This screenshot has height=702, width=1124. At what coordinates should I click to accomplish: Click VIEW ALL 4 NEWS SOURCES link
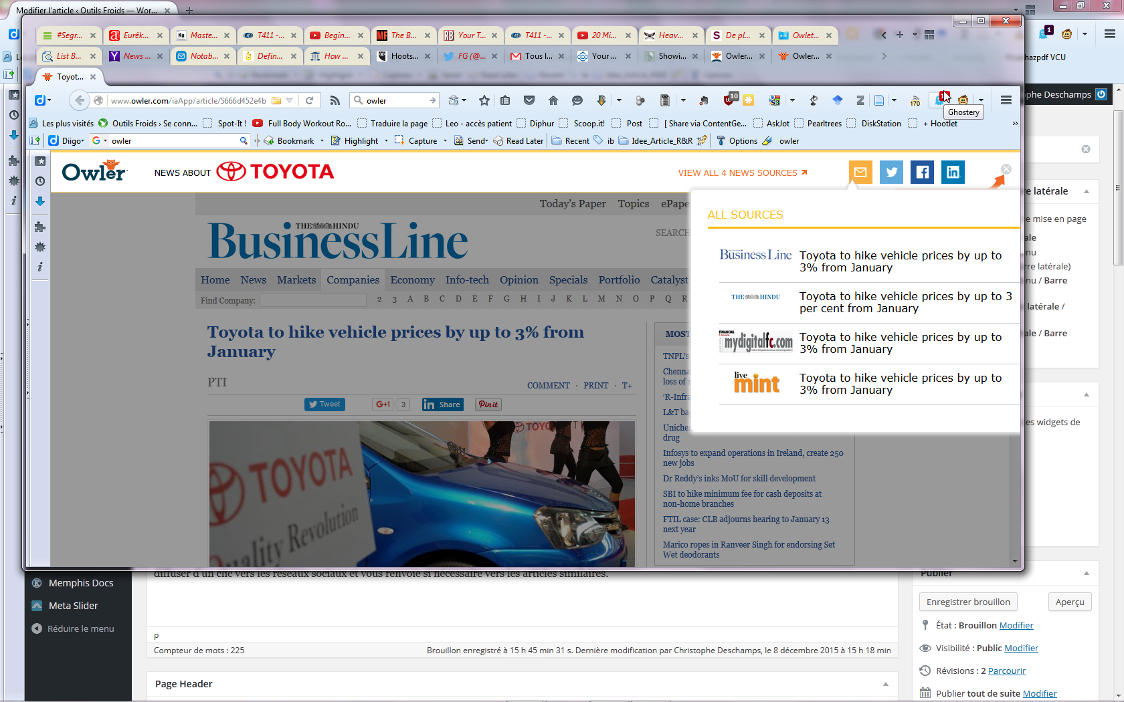point(743,172)
